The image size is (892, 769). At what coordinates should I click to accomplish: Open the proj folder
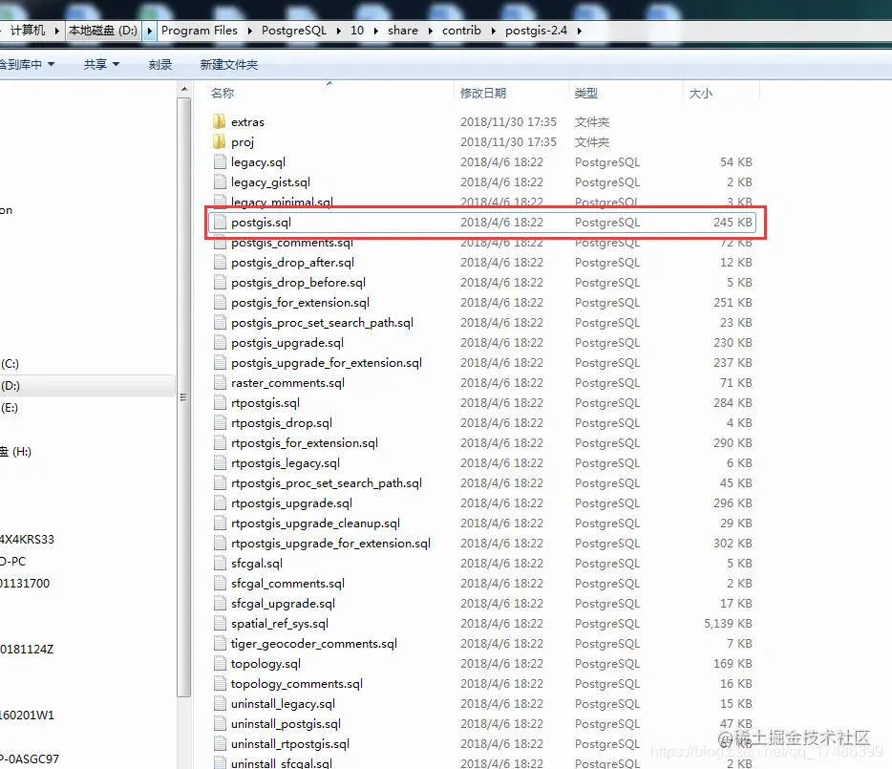(x=239, y=141)
